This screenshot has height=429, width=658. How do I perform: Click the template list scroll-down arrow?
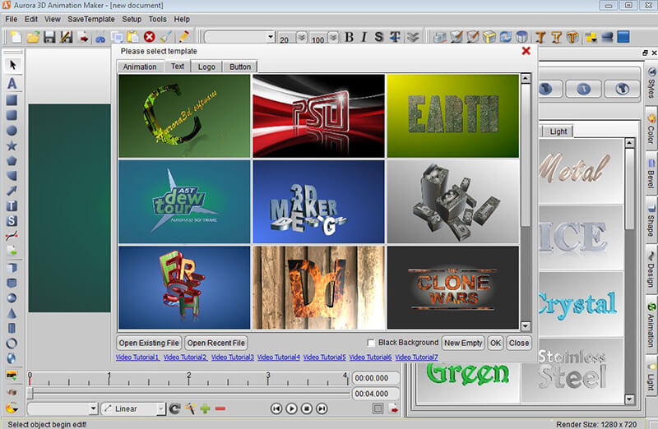(x=526, y=326)
